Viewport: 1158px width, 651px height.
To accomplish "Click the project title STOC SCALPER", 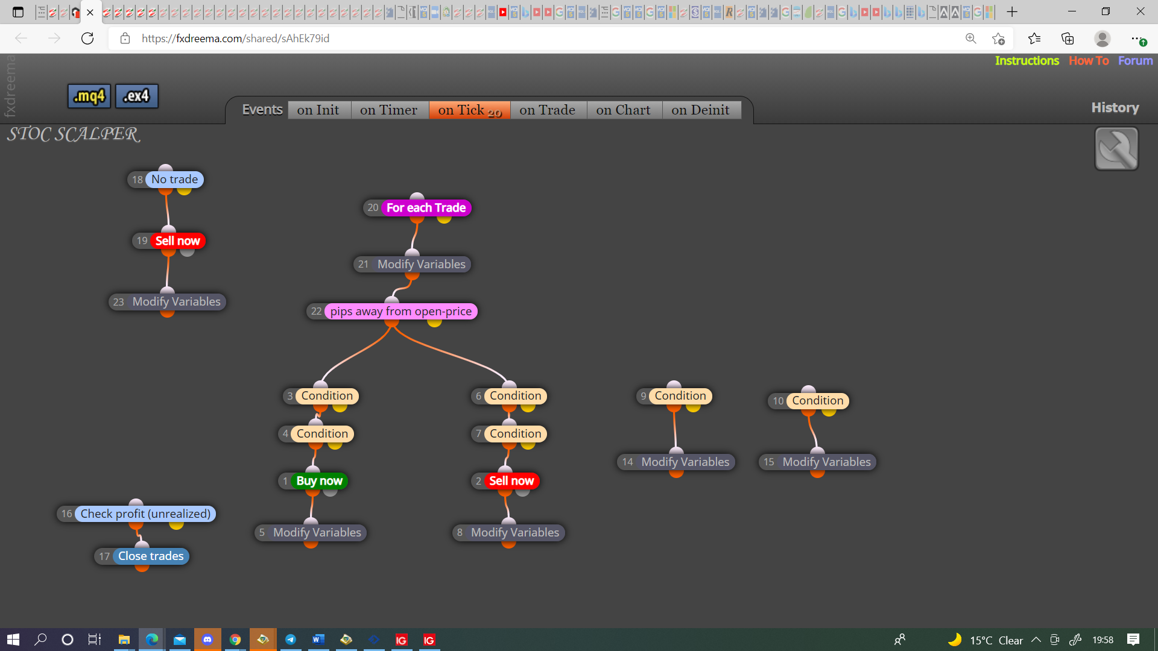I will tap(74, 134).
